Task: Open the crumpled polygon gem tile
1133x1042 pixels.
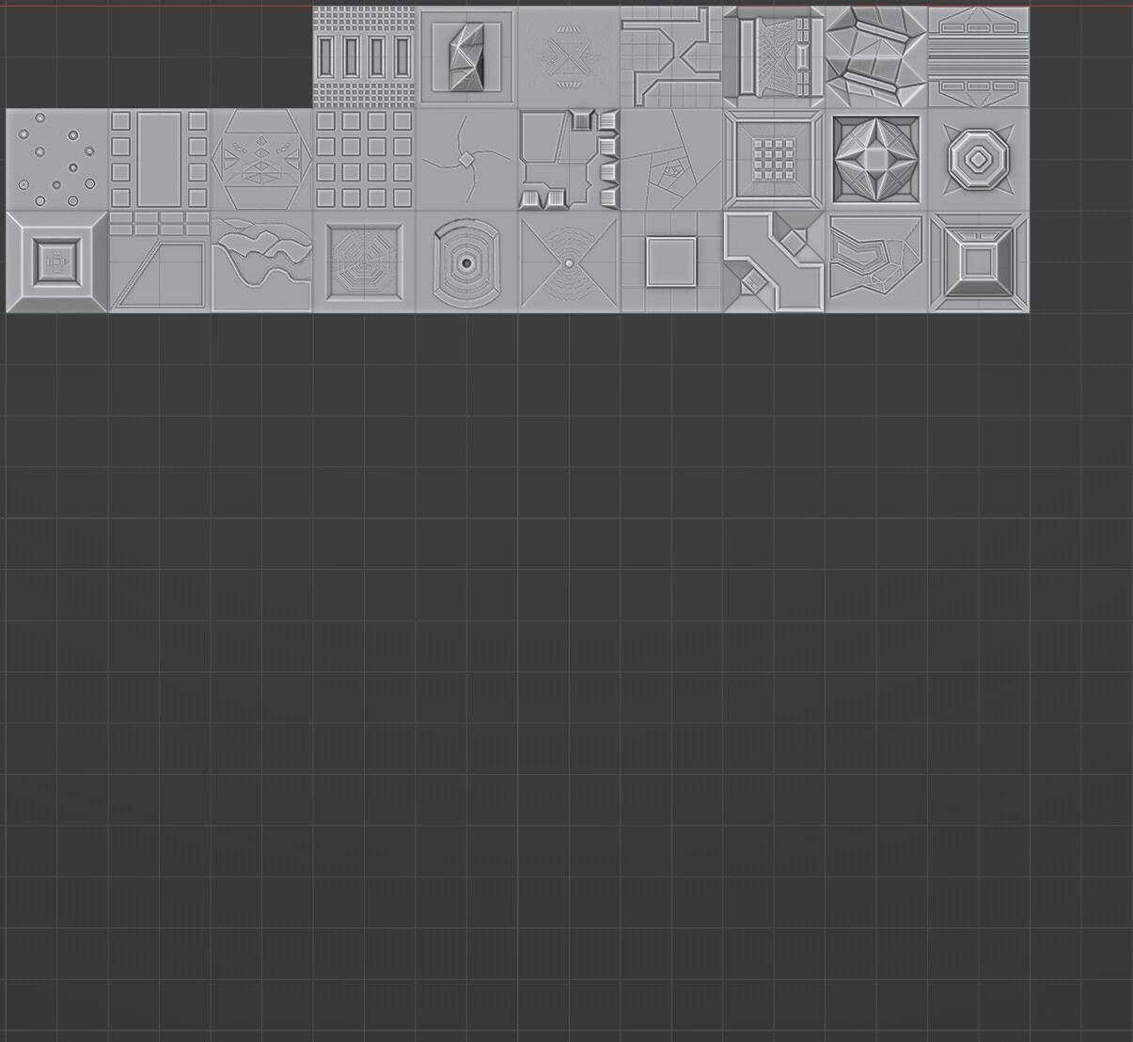Action: coord(467,56)
